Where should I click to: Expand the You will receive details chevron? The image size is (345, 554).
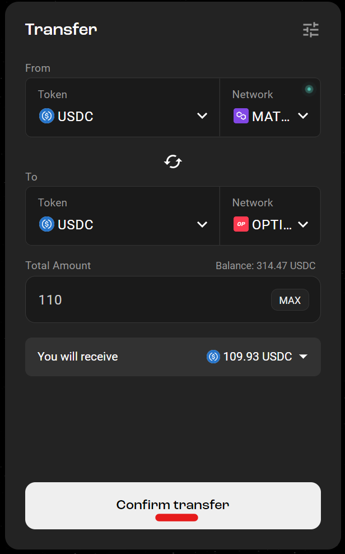click(x=303, y=356)
